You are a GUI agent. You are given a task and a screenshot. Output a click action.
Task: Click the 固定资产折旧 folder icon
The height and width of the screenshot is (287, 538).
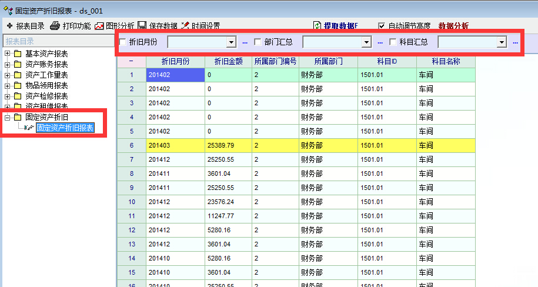coord(18,118)
